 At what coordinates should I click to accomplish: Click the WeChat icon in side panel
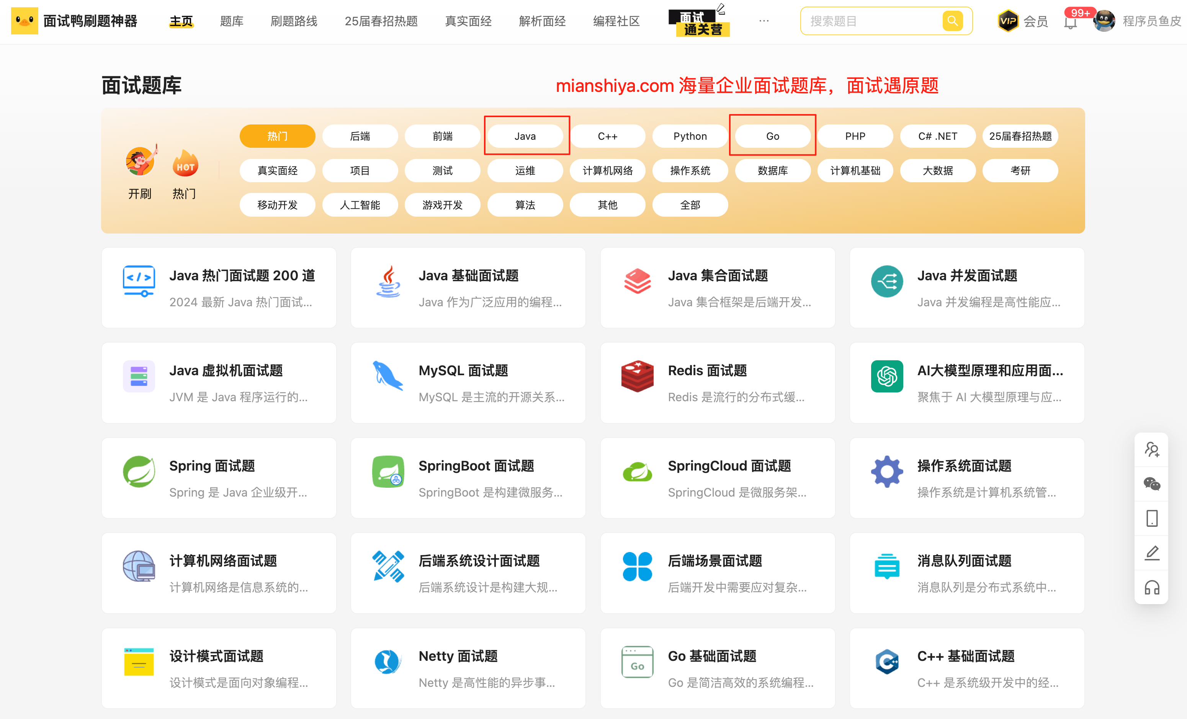pos(1152,484)
